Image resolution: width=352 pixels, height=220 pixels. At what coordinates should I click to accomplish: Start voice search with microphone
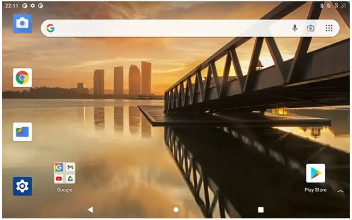[x=295, y=28]
